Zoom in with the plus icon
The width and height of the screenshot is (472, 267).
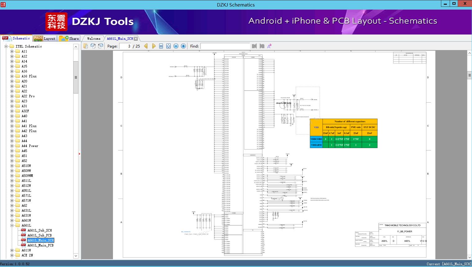point(183,46)
